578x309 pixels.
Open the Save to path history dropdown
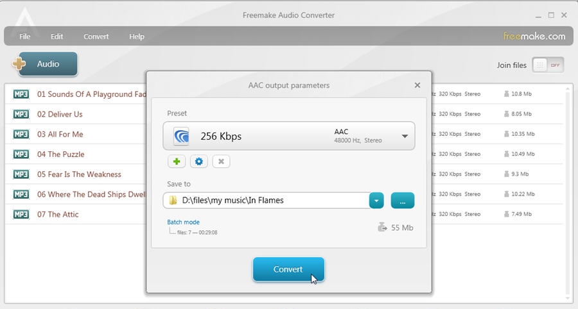(x=376, y=201)
